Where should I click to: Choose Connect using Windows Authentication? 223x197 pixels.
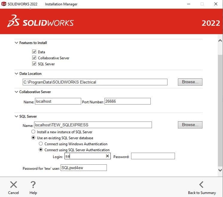click(41, 144)
